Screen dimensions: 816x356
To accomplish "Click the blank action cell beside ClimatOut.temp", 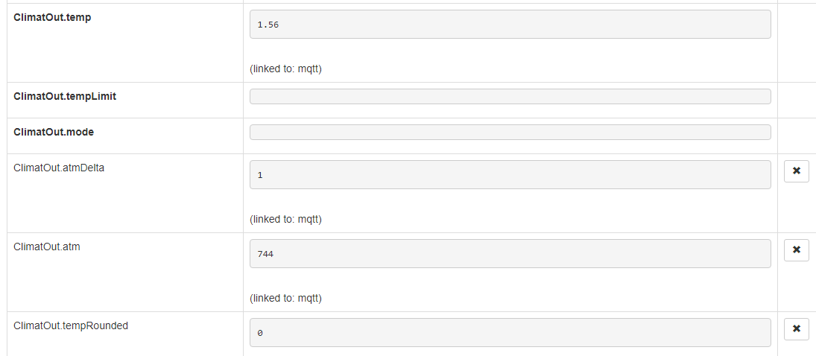I will [x=796, y=42].
